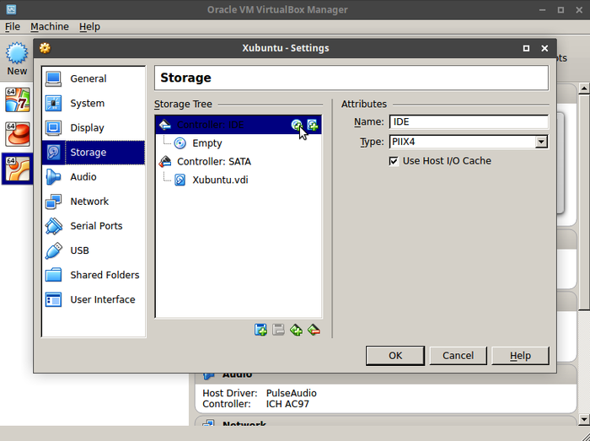This screenshot has width=590, height=441.
Task: Click the settings gear icon in dialog title
Action: tap(45, 48)
